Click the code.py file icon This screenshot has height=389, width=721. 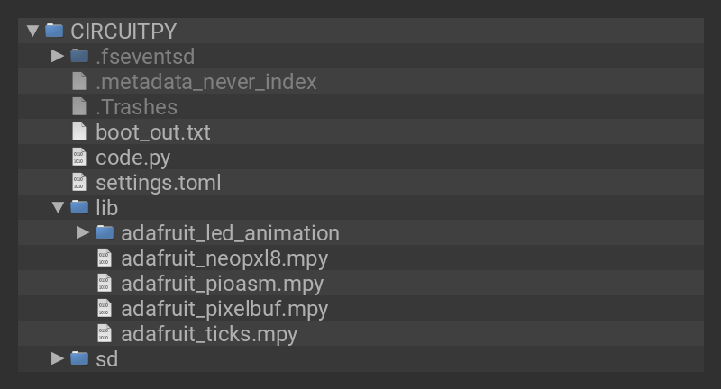pos(79,157)
